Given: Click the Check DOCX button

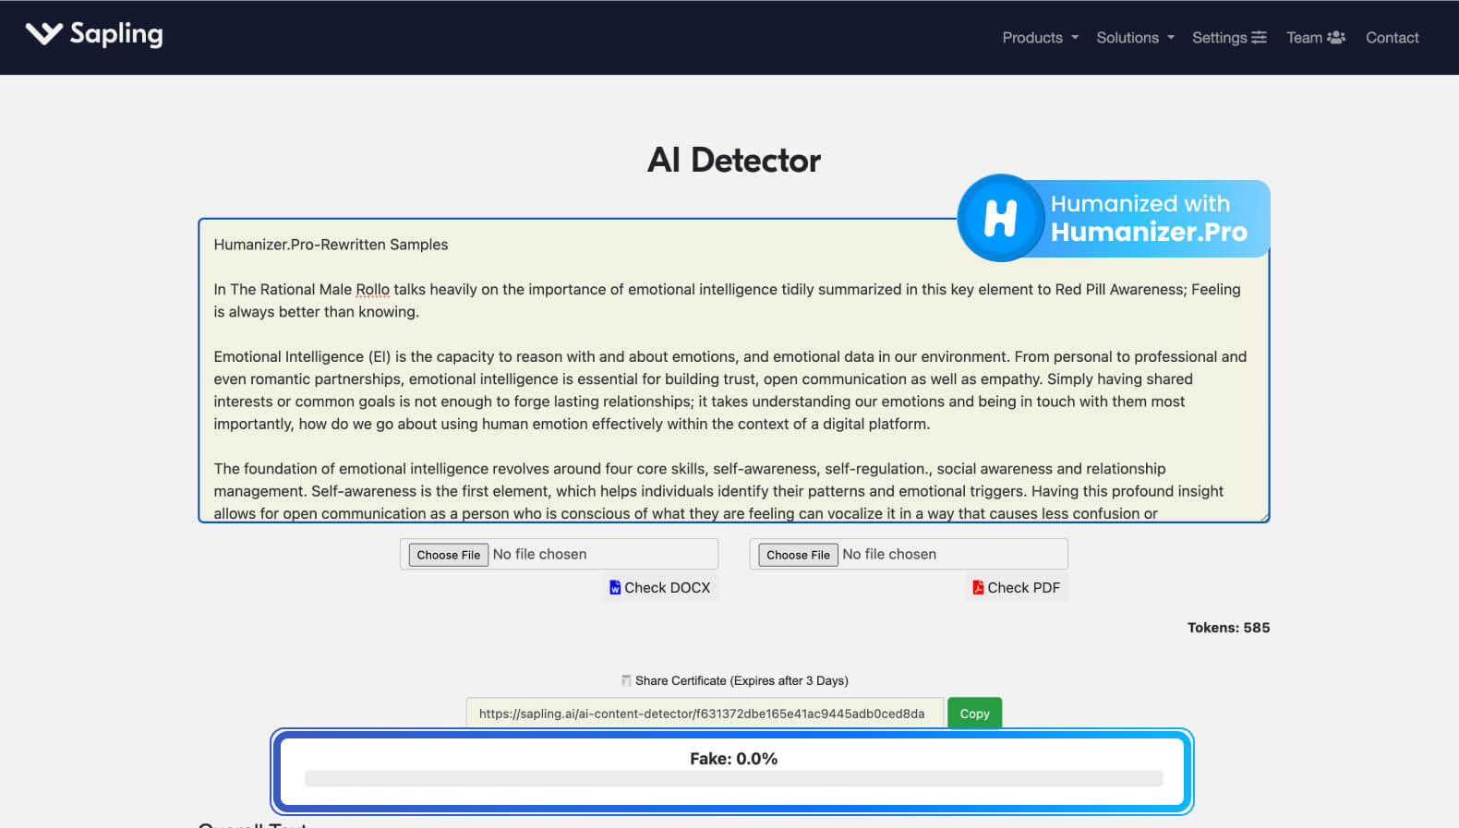Looking at the screenshot, I should pyautogui.click(x=660, y=588).
